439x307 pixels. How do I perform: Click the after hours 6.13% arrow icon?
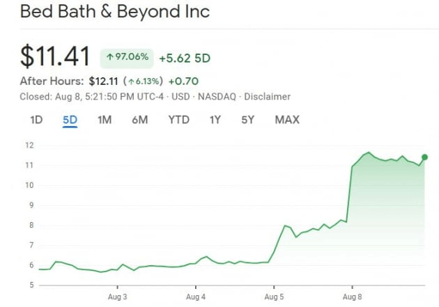[130, 81]
